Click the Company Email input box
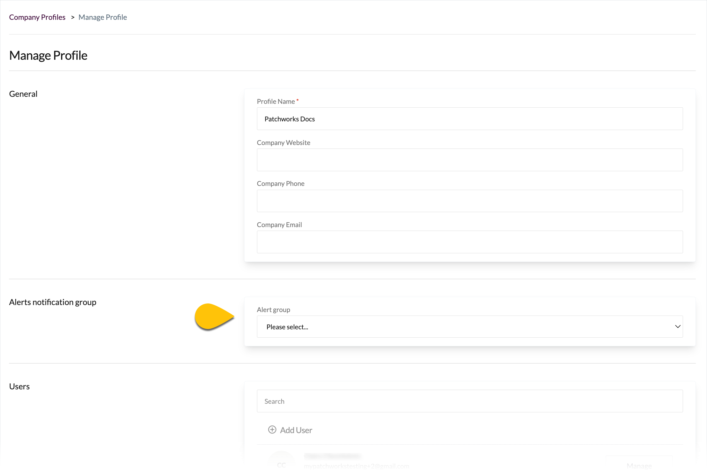The width and height of the screenshot is (707, 474). (x=470, y=242)
